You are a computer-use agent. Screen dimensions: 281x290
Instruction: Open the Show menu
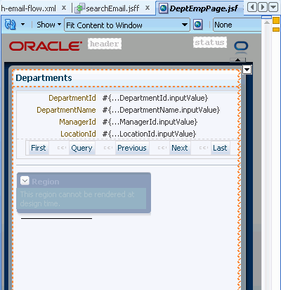coord(48,25)
